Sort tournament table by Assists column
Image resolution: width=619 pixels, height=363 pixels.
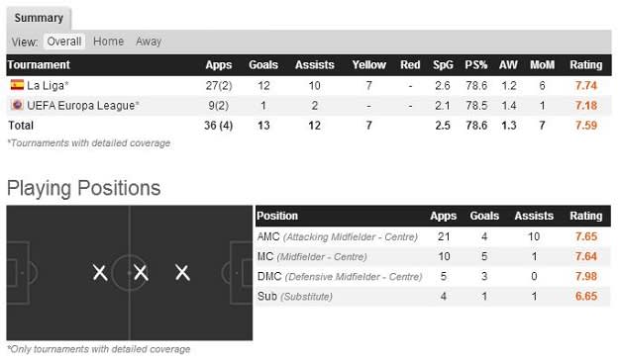click(315, 65)
